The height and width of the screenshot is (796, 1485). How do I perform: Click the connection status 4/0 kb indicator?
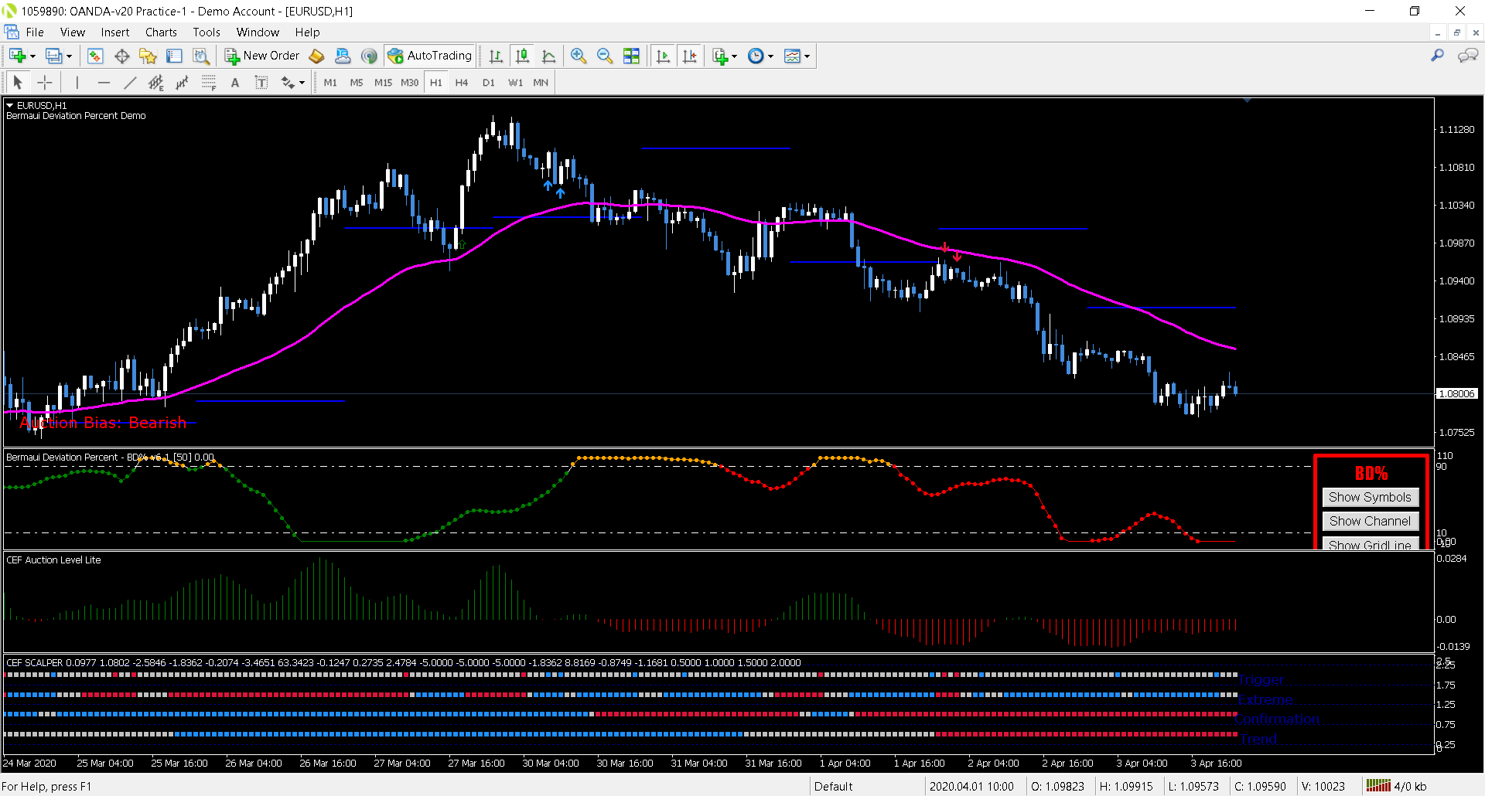click(1397, 786)
